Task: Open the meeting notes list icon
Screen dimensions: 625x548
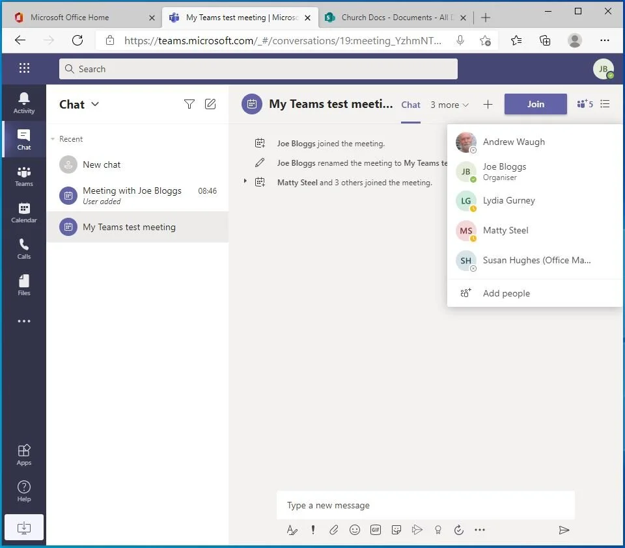Action: click(605, 104)
